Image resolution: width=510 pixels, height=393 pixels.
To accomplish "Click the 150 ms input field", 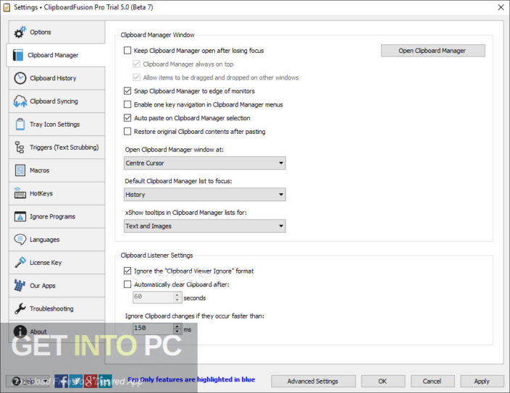I will click(x=153, y=329).
